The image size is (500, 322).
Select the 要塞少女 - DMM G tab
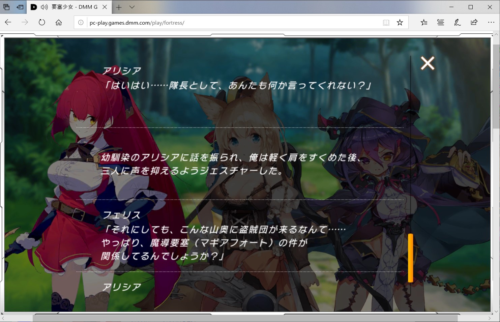point(69,7)
